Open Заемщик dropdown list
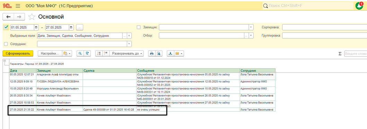This screenshot has width=367, height=129. 251,27
